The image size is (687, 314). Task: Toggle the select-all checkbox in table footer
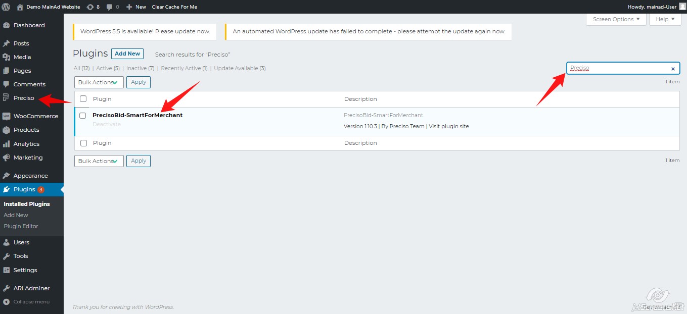[83, 143]
